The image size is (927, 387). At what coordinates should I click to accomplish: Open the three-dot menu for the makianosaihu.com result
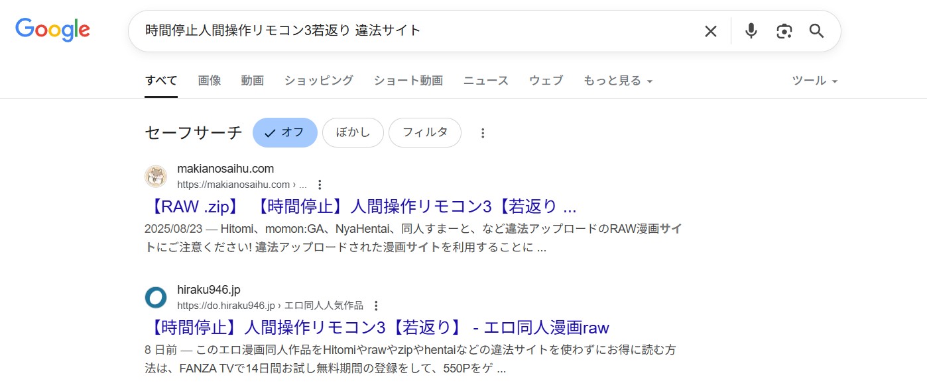coord(321,184)
